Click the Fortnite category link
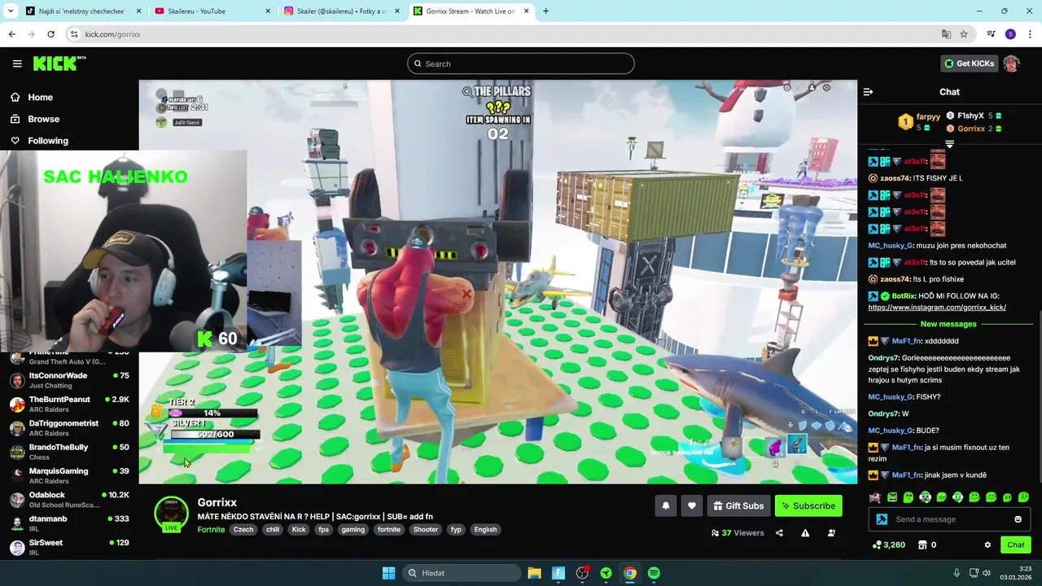The image size is (1042, 586). pos(211,529)
